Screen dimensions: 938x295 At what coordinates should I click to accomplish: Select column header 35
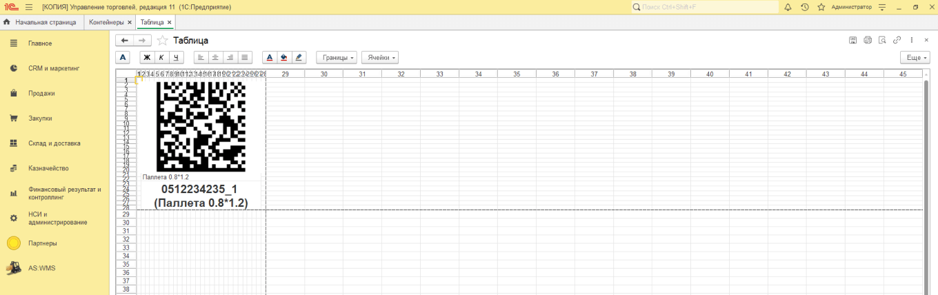[x=517, y=74]
